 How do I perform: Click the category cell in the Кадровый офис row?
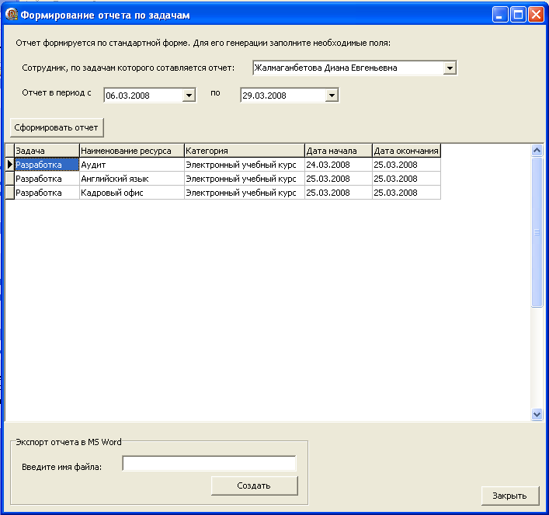click(x=245, y=193)
